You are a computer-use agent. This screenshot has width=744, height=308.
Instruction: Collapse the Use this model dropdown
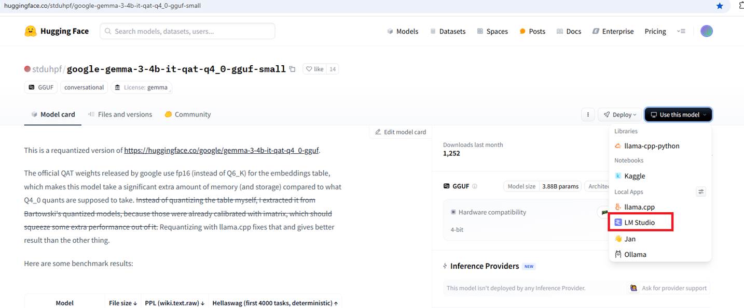tap(678, 114)
